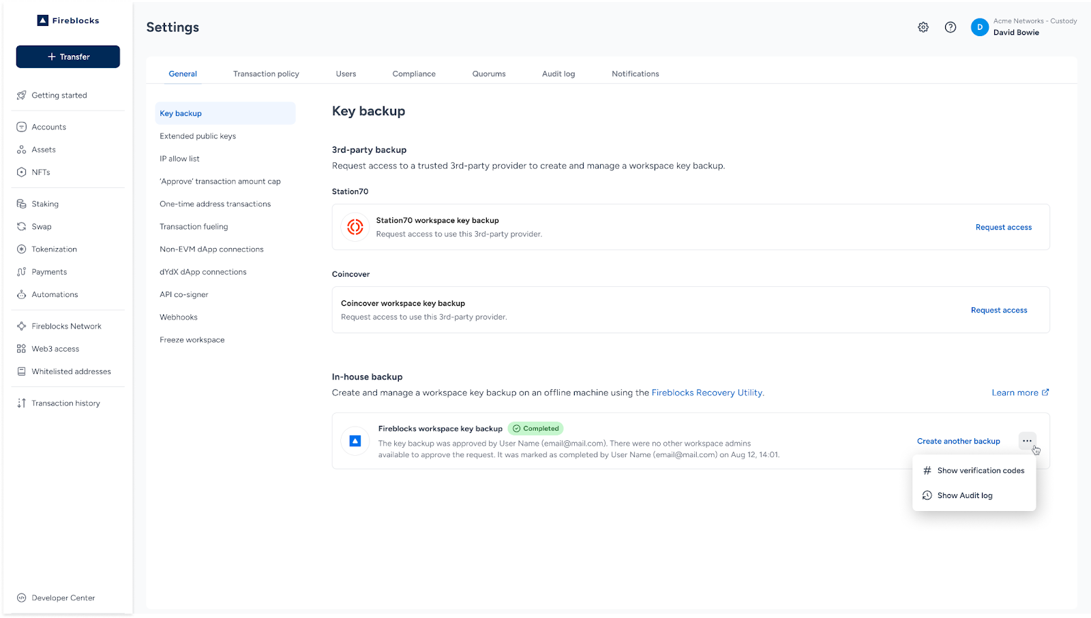1091x618 pixels.
Task: Open the Quorums tab
Action: point(489,74)
